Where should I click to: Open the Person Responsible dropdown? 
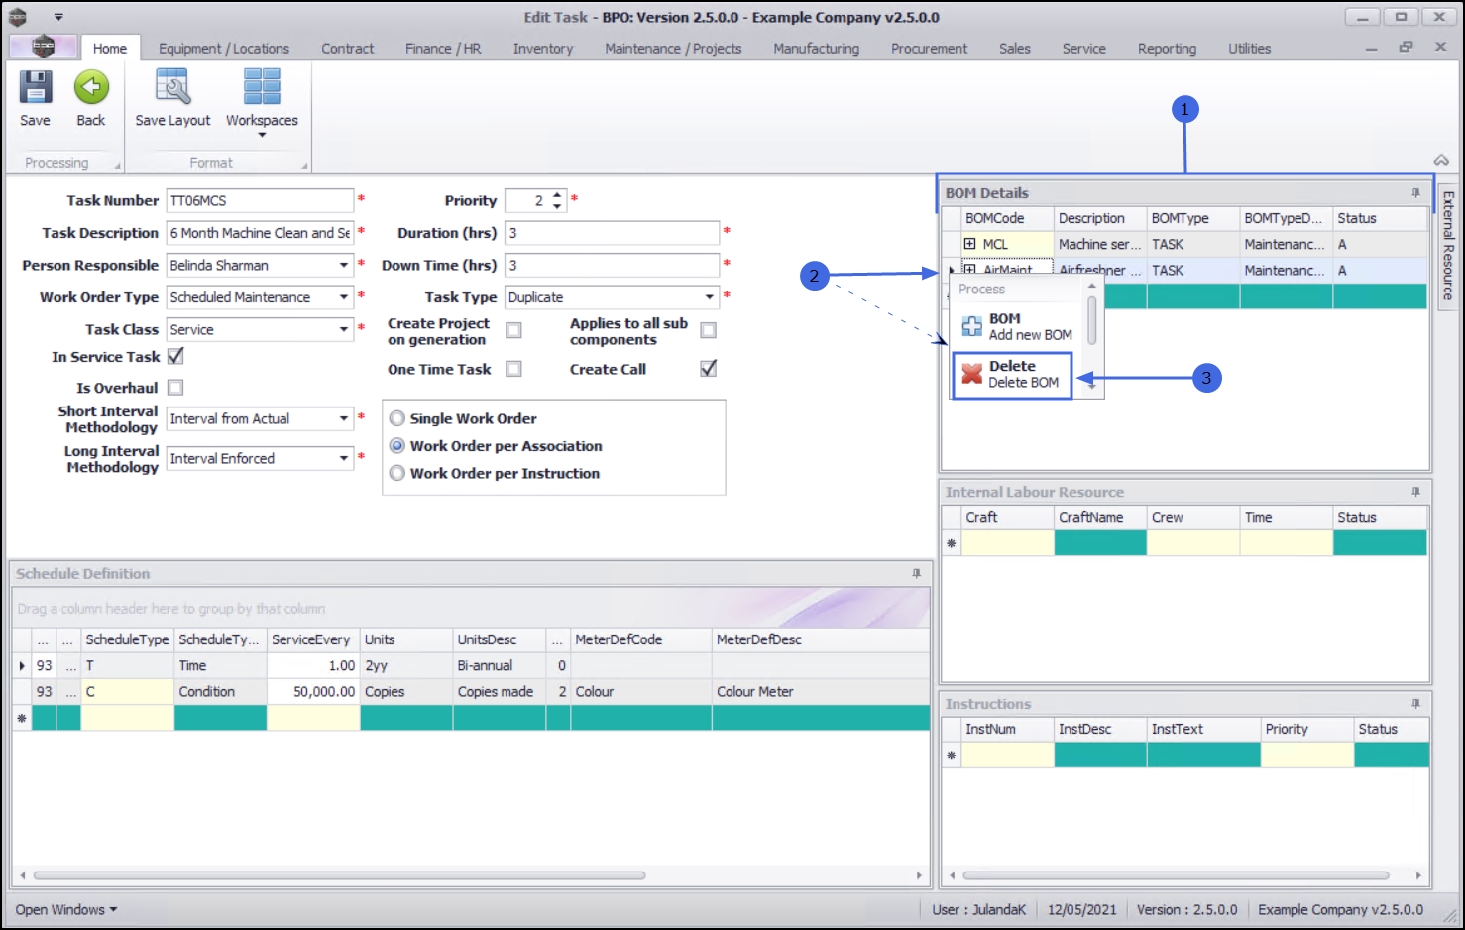coord(344,266)
